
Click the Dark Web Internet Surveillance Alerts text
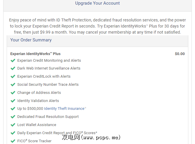49,68
